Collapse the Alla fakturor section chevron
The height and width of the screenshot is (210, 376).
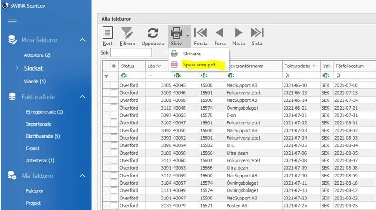coord(82,176)
